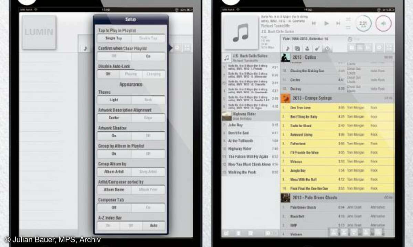Play Walking the Peak in the playlist
The width and height of the screenshot is (413, 247).
[251, 172]
